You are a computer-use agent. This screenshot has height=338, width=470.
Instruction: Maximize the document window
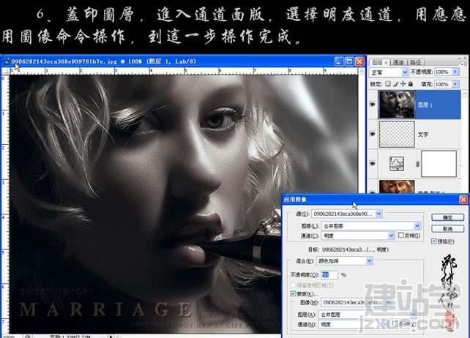tap(349, 61)
